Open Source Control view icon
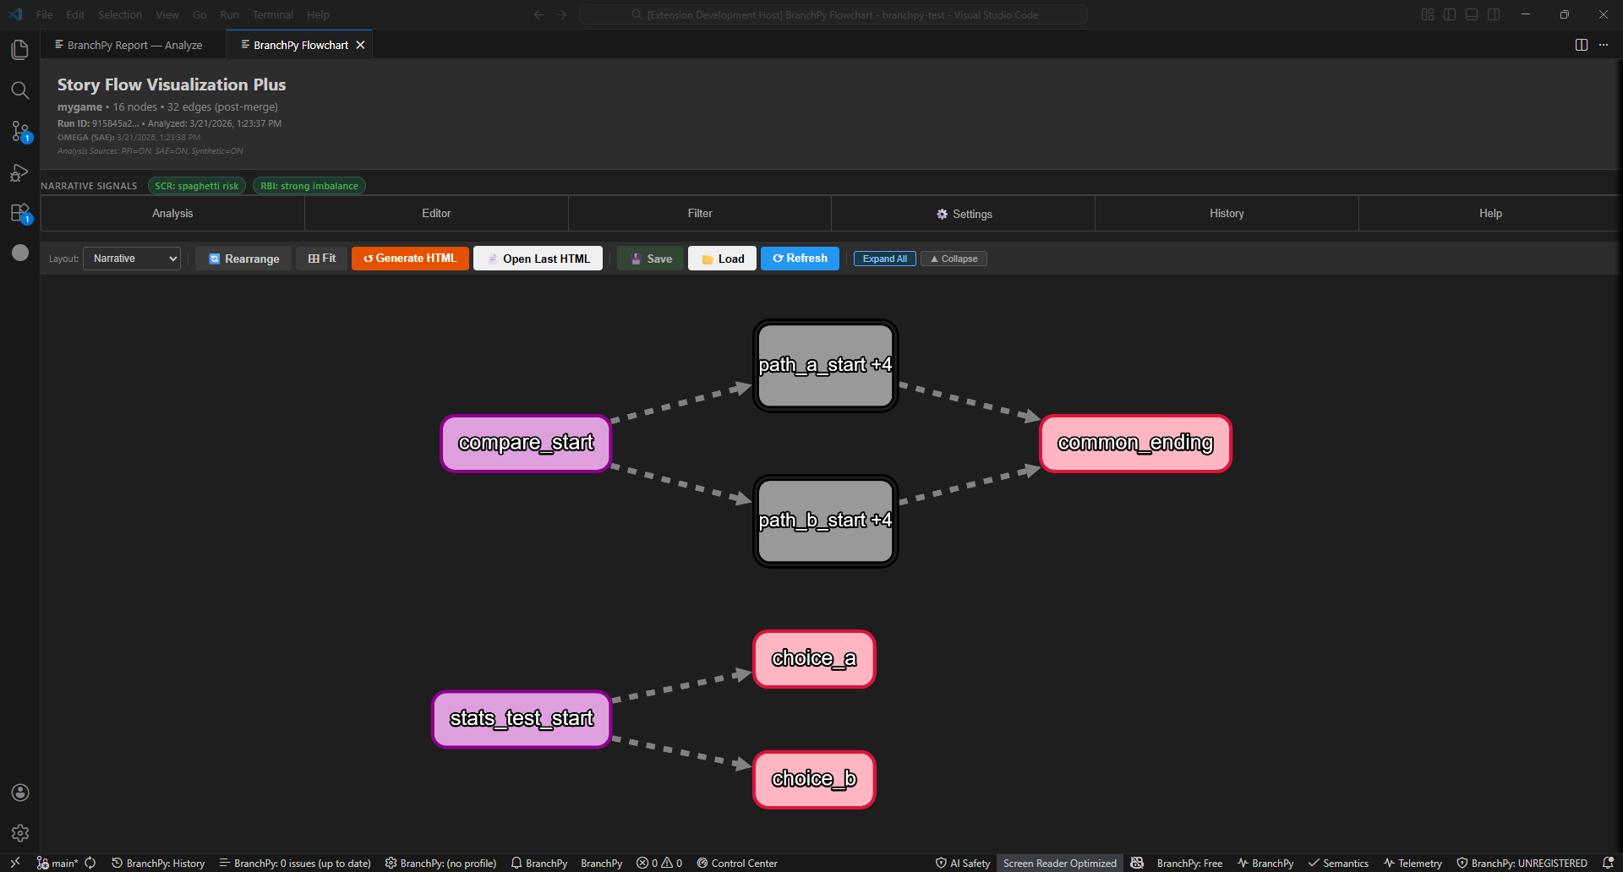 pos(20,131)
